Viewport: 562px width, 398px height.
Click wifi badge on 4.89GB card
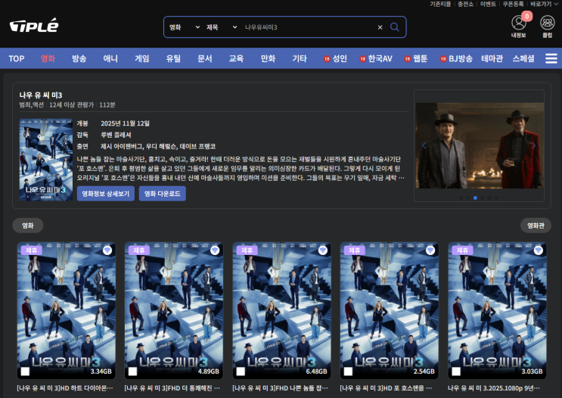tap(215, 250)
